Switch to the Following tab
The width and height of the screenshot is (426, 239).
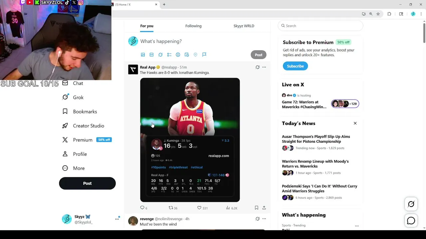point(193,26)
